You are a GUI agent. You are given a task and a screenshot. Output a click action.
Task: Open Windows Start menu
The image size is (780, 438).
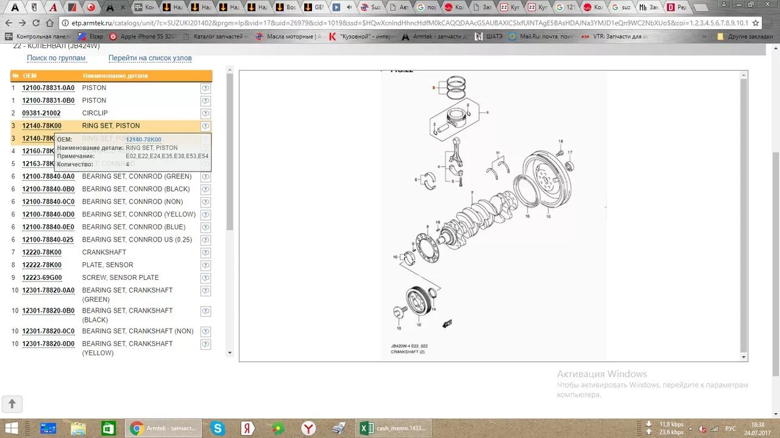click(12, 428)
